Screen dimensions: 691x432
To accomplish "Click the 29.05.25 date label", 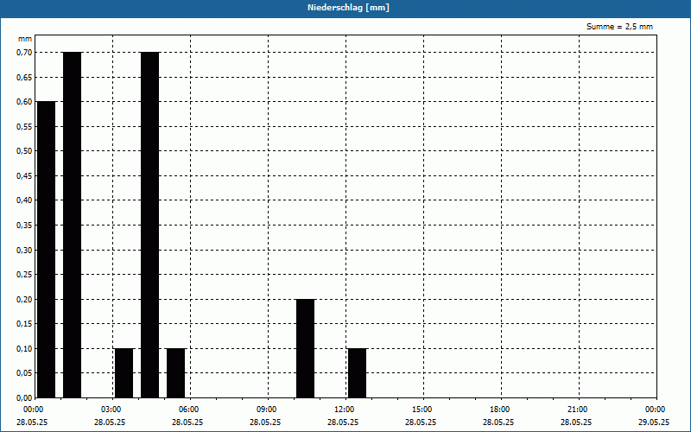I will [654, 422].
